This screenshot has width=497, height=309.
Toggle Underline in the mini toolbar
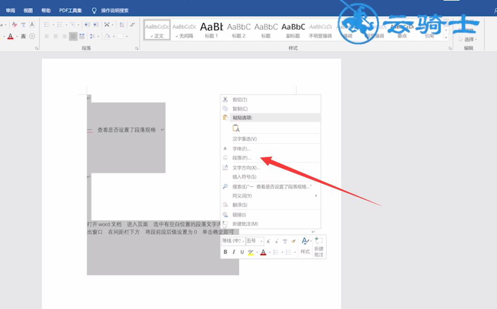pyautogui.click(x=242, y=252)
